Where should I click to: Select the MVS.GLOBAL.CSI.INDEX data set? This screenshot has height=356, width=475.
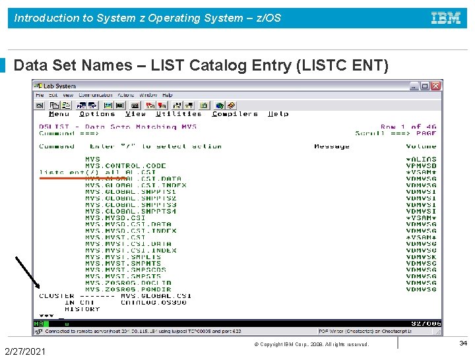point(136,185)
